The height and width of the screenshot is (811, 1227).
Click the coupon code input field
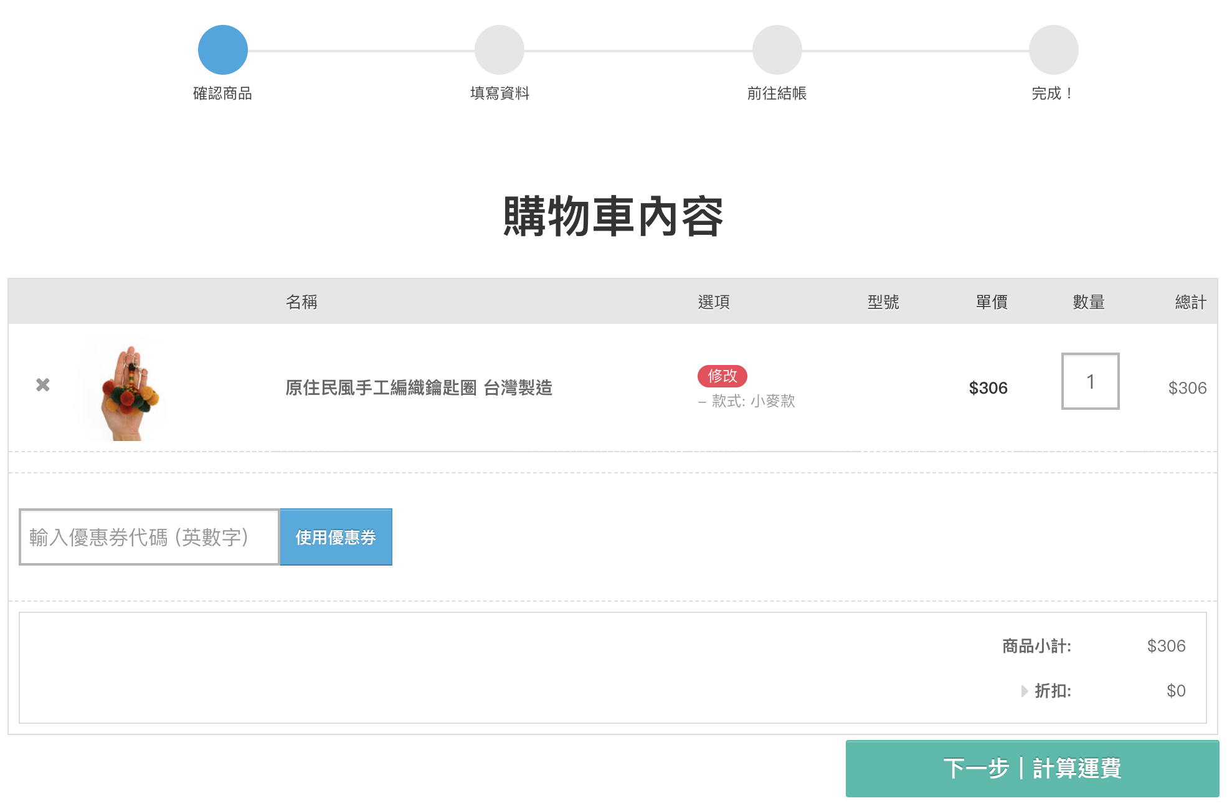[x=149, y=537]
